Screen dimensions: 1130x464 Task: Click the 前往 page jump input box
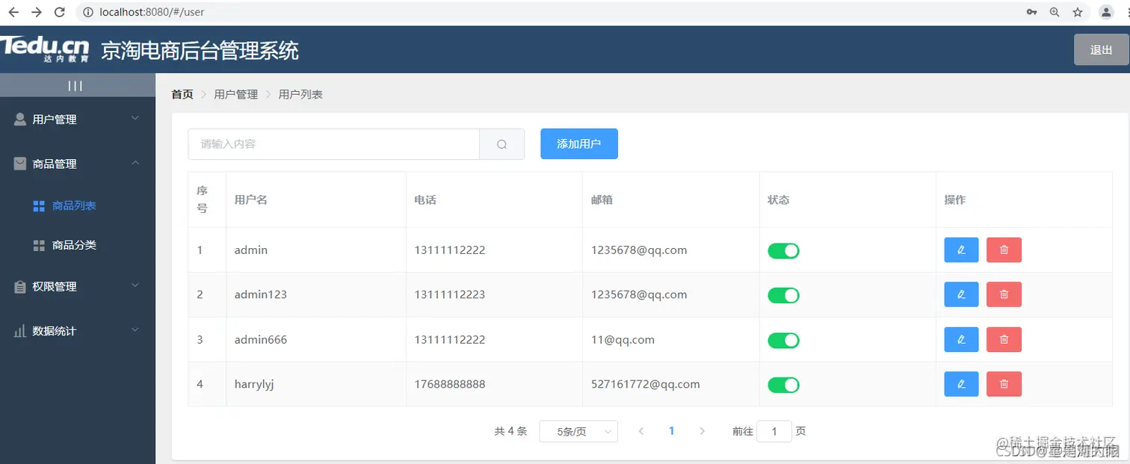pyautogui.click(x=774, y=431)
